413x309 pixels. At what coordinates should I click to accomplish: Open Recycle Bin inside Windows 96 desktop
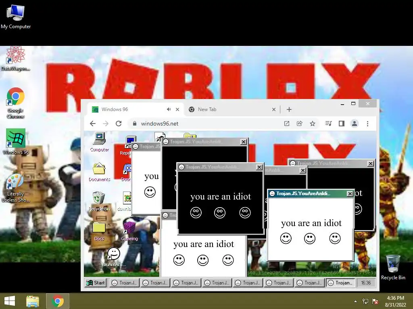click(99, 201)
